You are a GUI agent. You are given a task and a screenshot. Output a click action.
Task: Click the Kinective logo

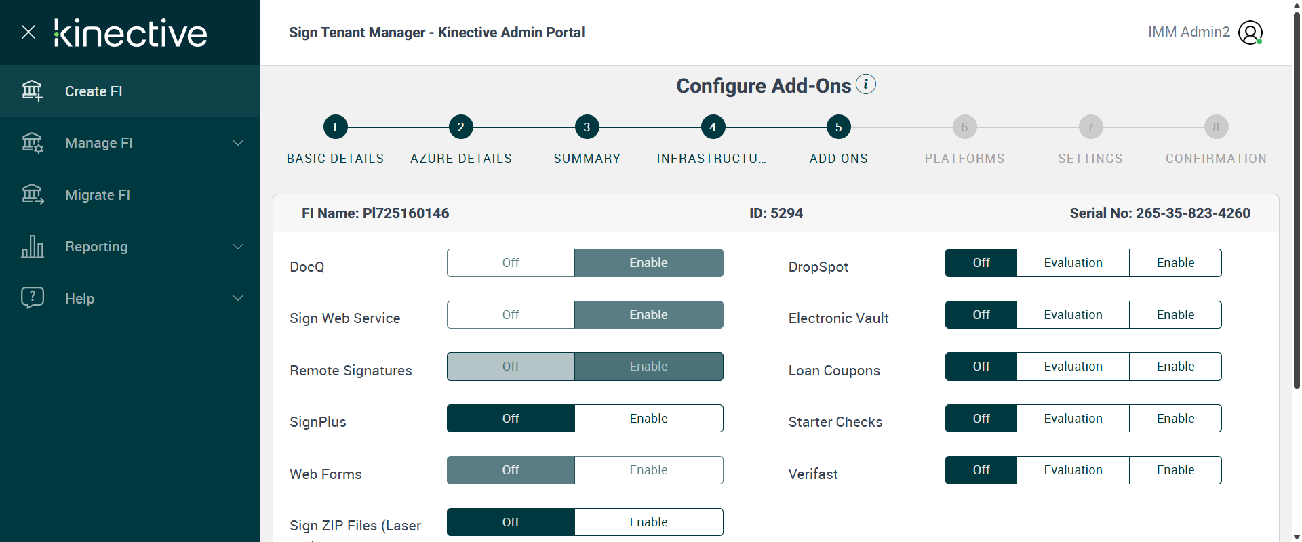coord(130,33)
